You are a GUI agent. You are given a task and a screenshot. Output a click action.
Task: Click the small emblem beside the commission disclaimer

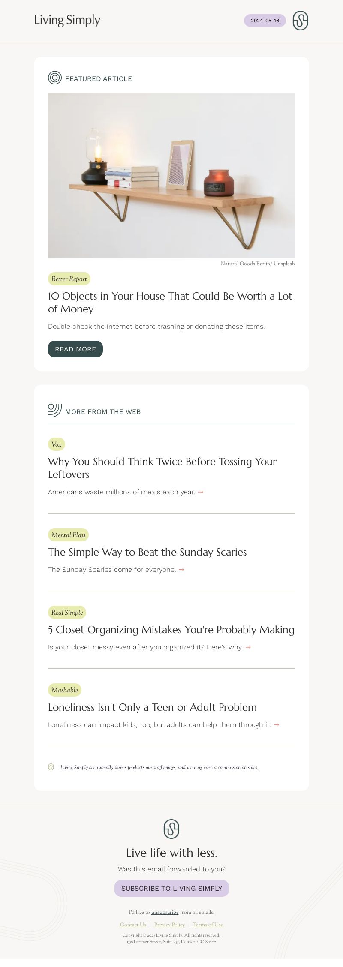click(x=51, y=767)
